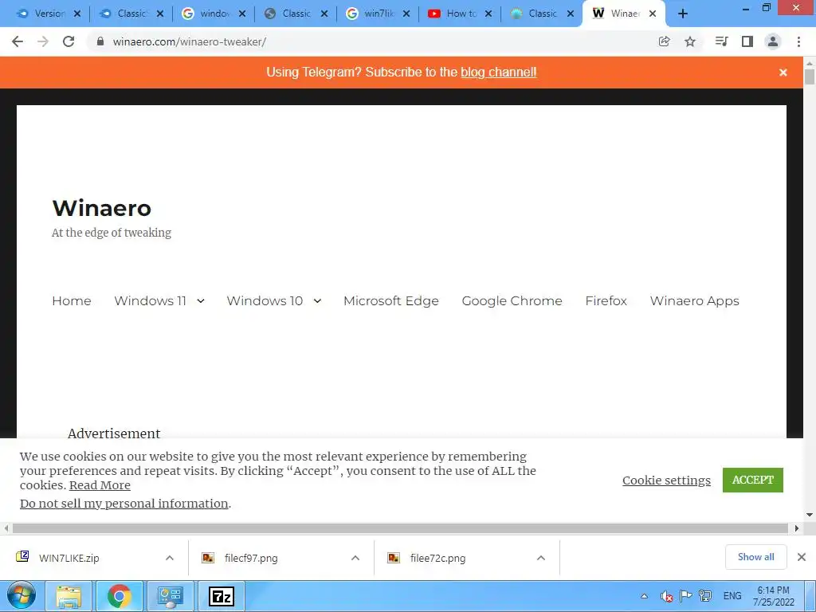Switch to the 'win7lik' Google tab
The width and height of the screenshot is (816, 612).
pyautogui.click(x=378, y=14)
